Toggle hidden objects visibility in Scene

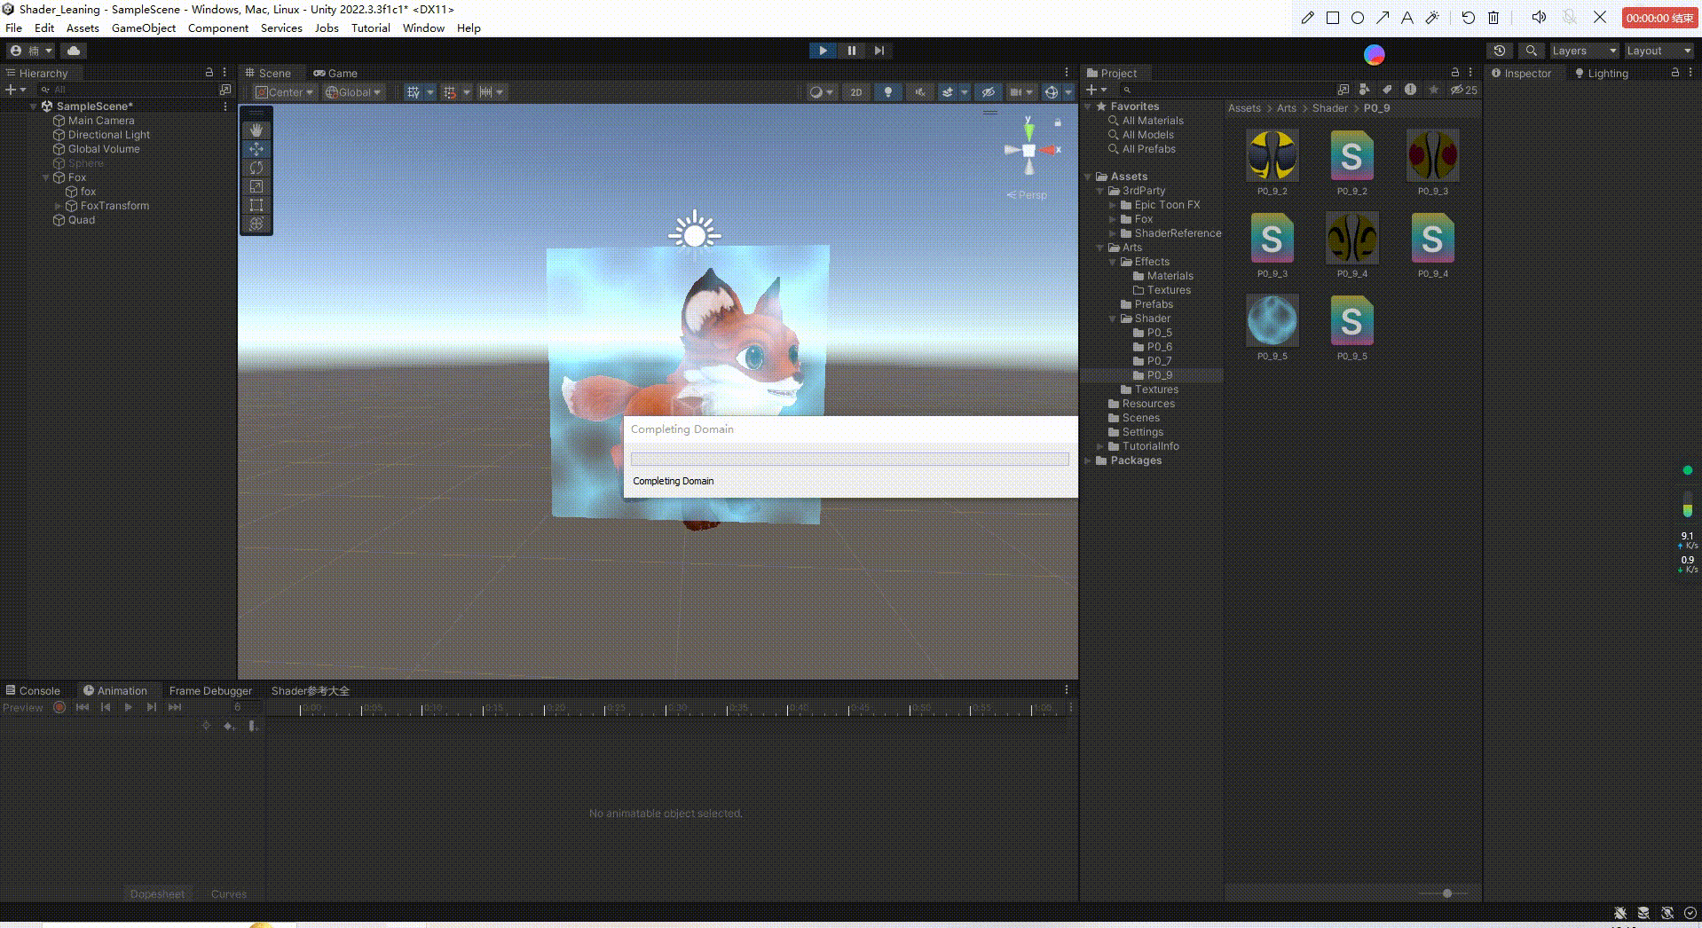(x=988, y=92)
